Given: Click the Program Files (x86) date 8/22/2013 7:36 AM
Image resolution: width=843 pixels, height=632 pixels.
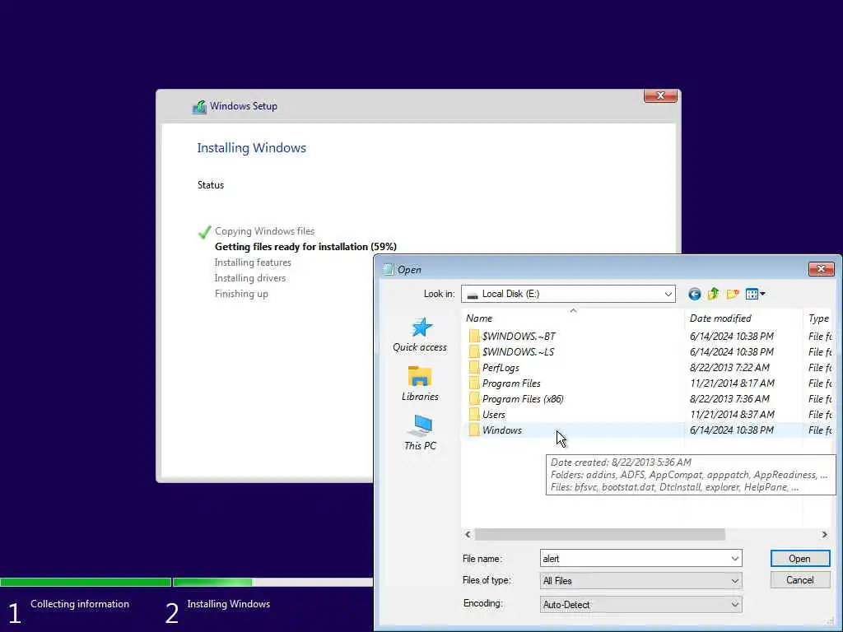Looking at the screenshot, I should [729, 399].
